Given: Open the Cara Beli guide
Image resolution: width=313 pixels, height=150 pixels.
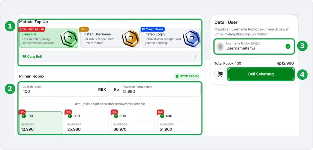Looking at the screenshot, I should click(110, 56).
